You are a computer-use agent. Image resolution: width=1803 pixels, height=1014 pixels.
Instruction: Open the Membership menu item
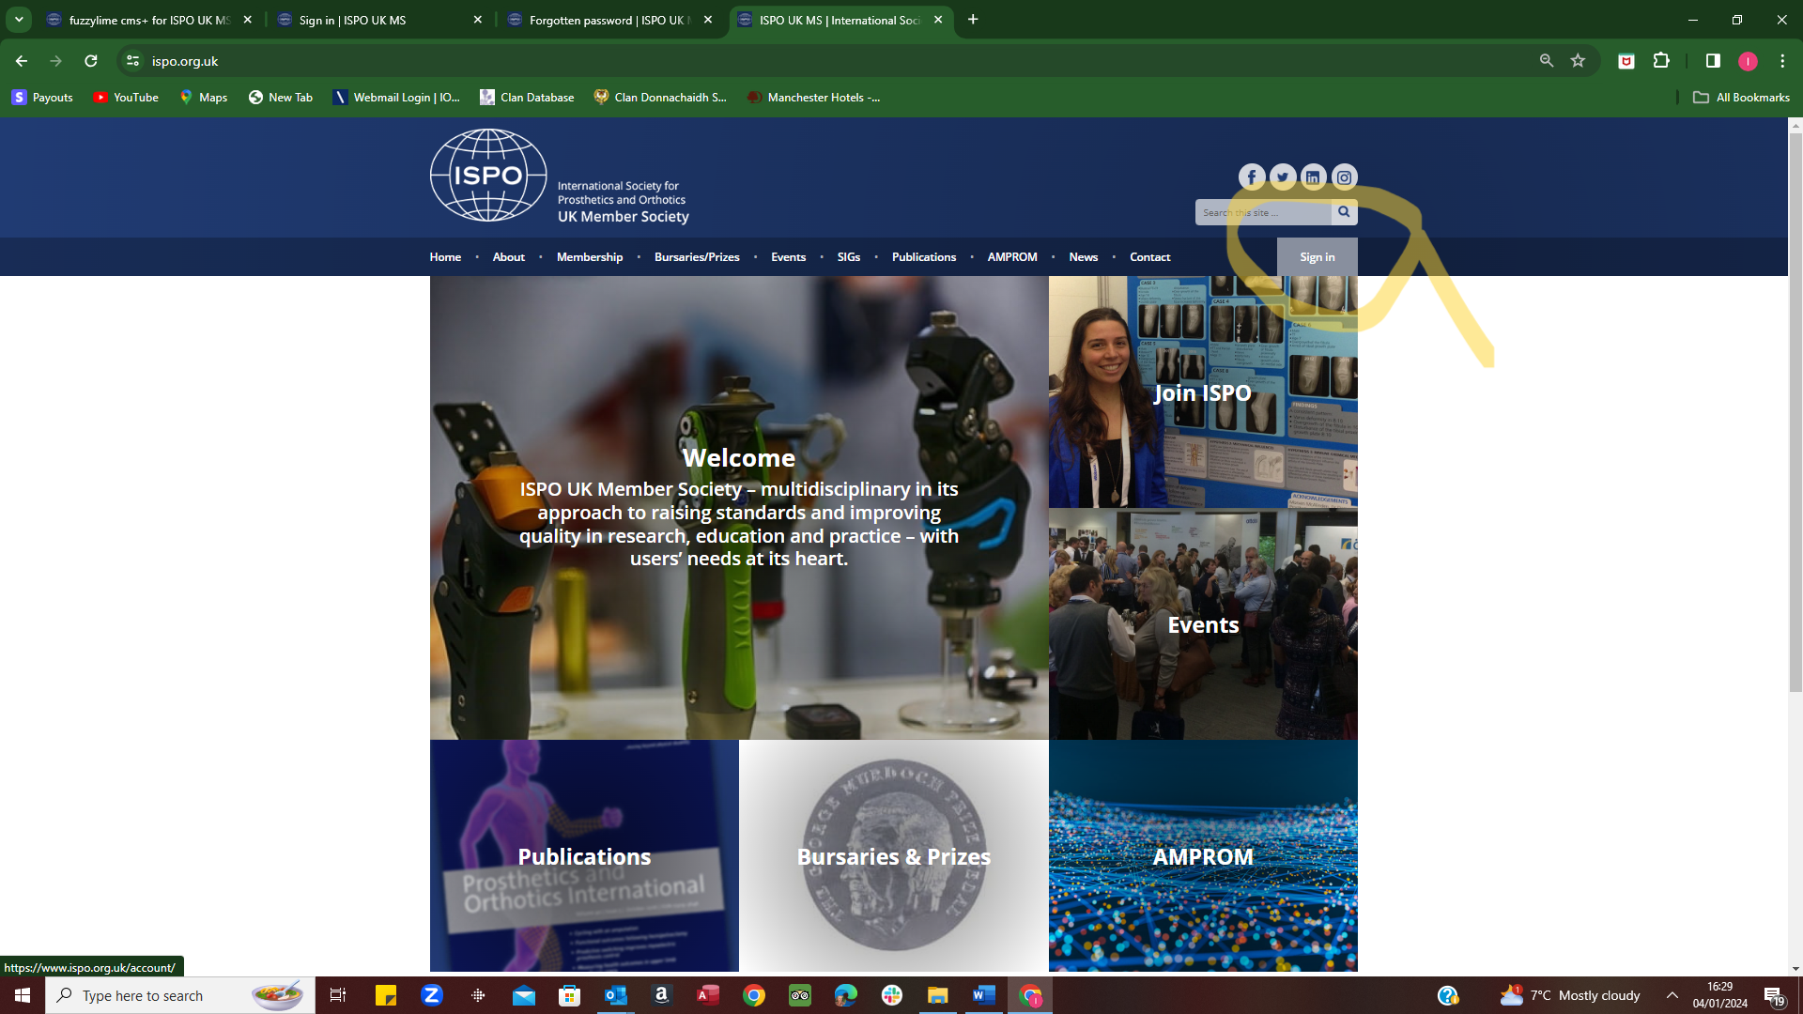click(x=589, y=257)
